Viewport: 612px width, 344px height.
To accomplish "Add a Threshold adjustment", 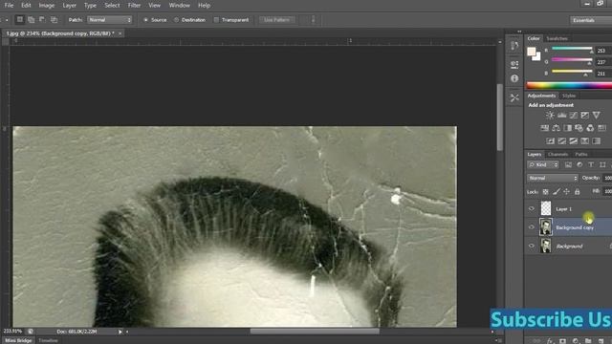I will coord(573,140).
